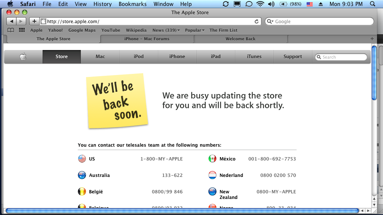The height and width of the screenshot is (215, 383).
Task: Click the vertical scrollbar thumb
Action: pos(374,73)
